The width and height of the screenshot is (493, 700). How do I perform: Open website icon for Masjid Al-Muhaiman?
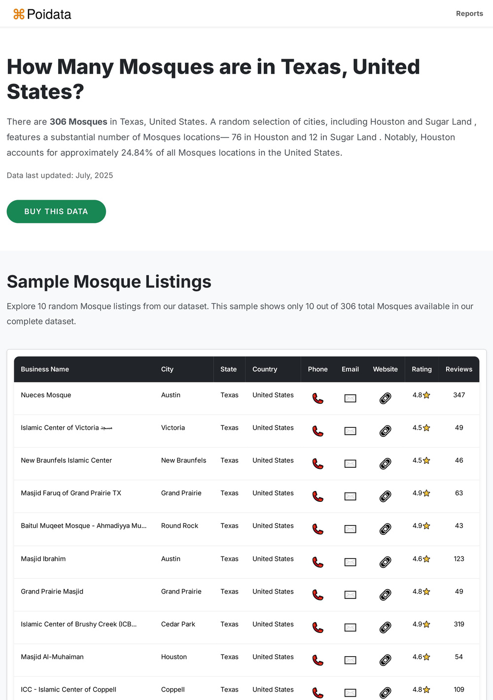[386, 660]
